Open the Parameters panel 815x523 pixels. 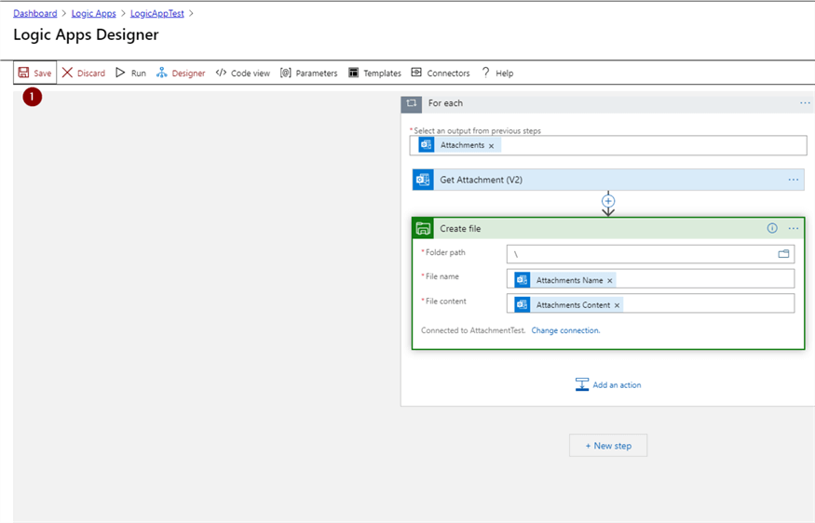coord(308,73)
